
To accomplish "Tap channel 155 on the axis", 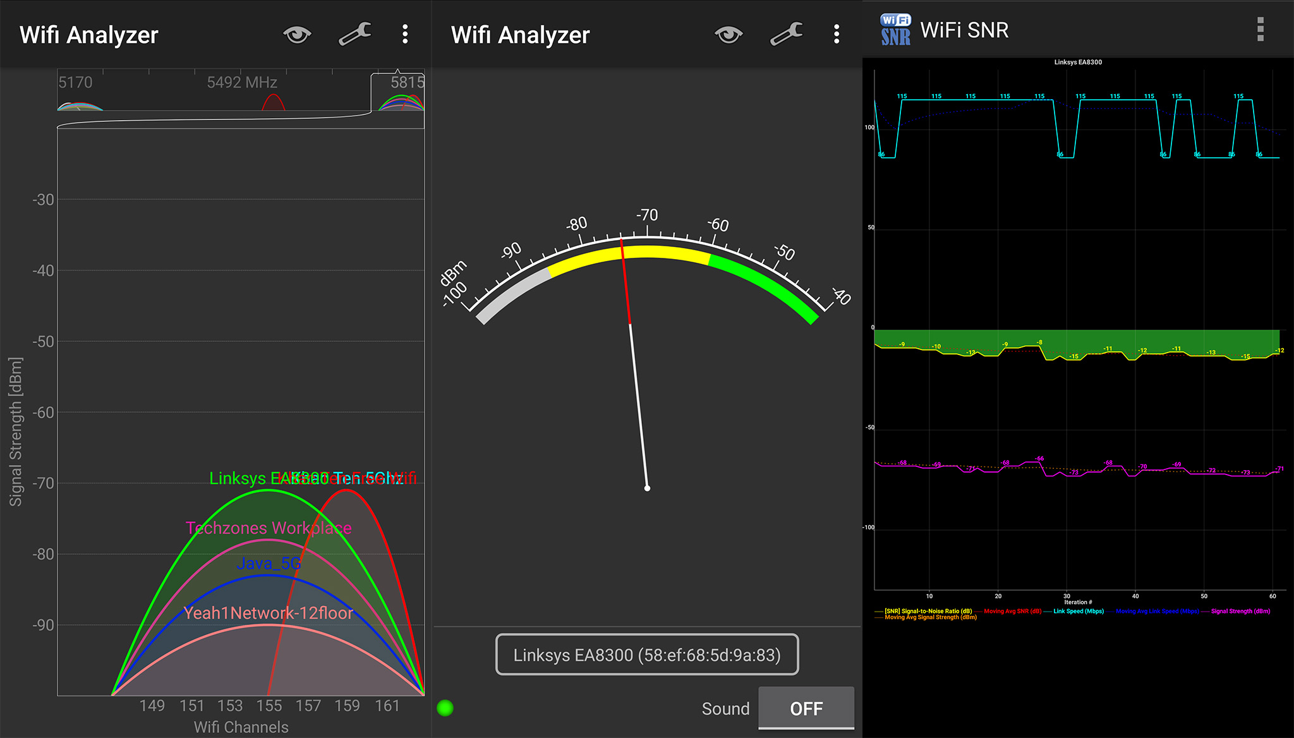I will pyautogui.click(x=269, y=705).
